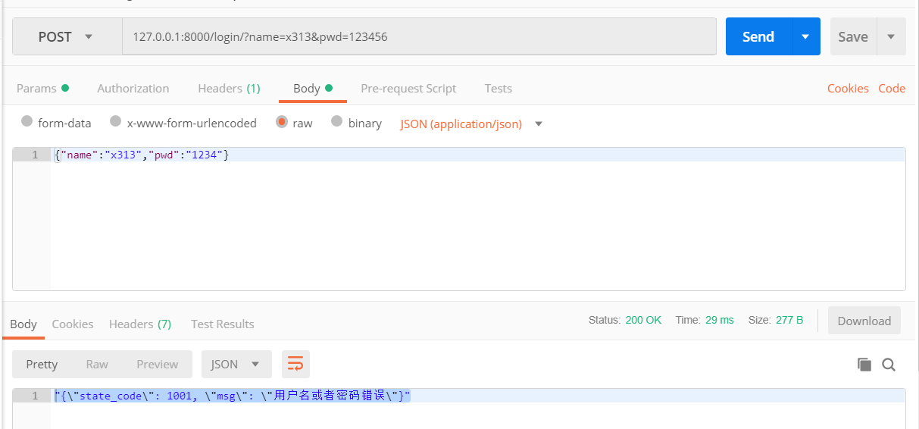Open the response Headers (7) tab
Viewport: 919px width, 429px height.
tap(140, 324)
